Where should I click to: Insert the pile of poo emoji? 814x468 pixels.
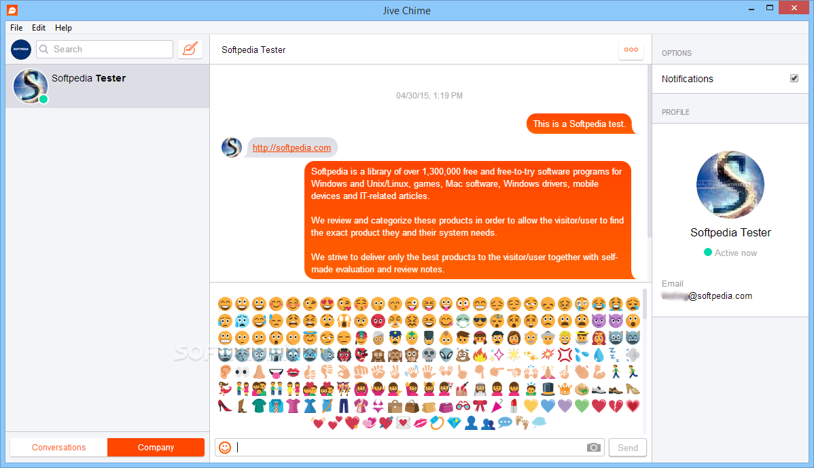pyautogui.click(x=463, y=355)
